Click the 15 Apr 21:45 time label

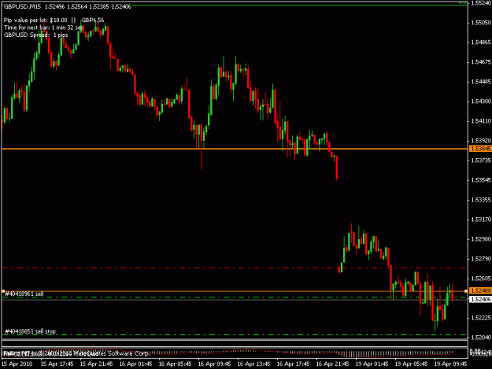96,364
